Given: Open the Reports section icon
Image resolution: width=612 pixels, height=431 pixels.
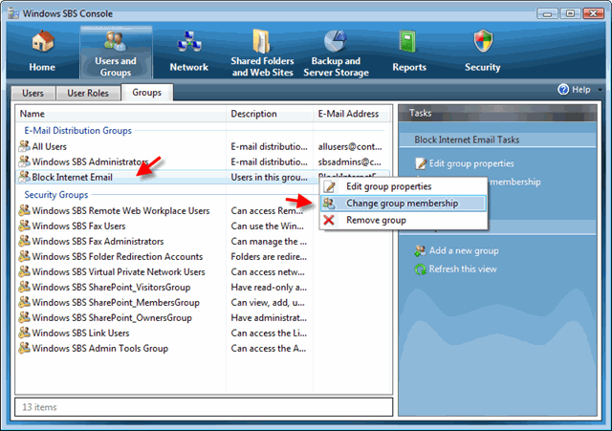Looking at the screenshot, I should [408, 41].
